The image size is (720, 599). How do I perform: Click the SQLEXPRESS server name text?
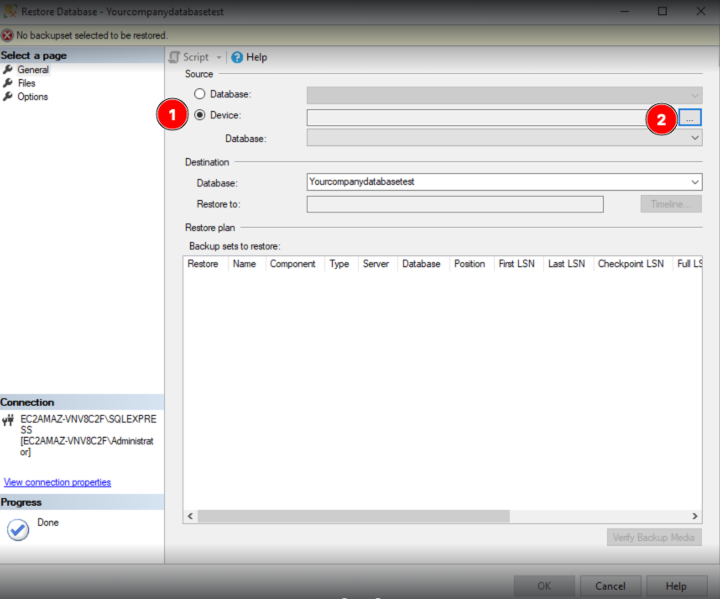click(x=89, y=424)
